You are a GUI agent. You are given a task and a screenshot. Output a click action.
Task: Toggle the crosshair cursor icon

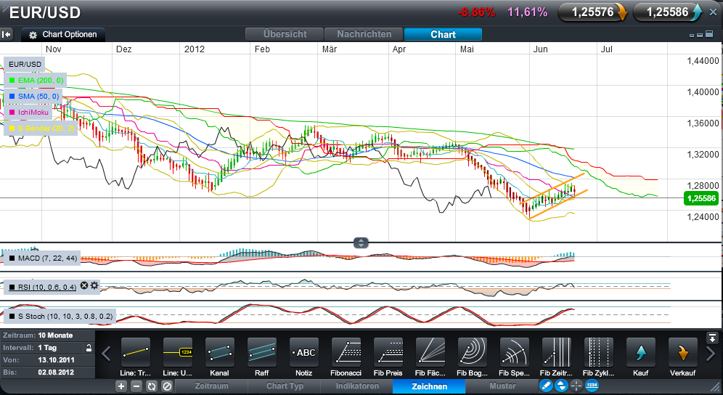tap(576, 386)
